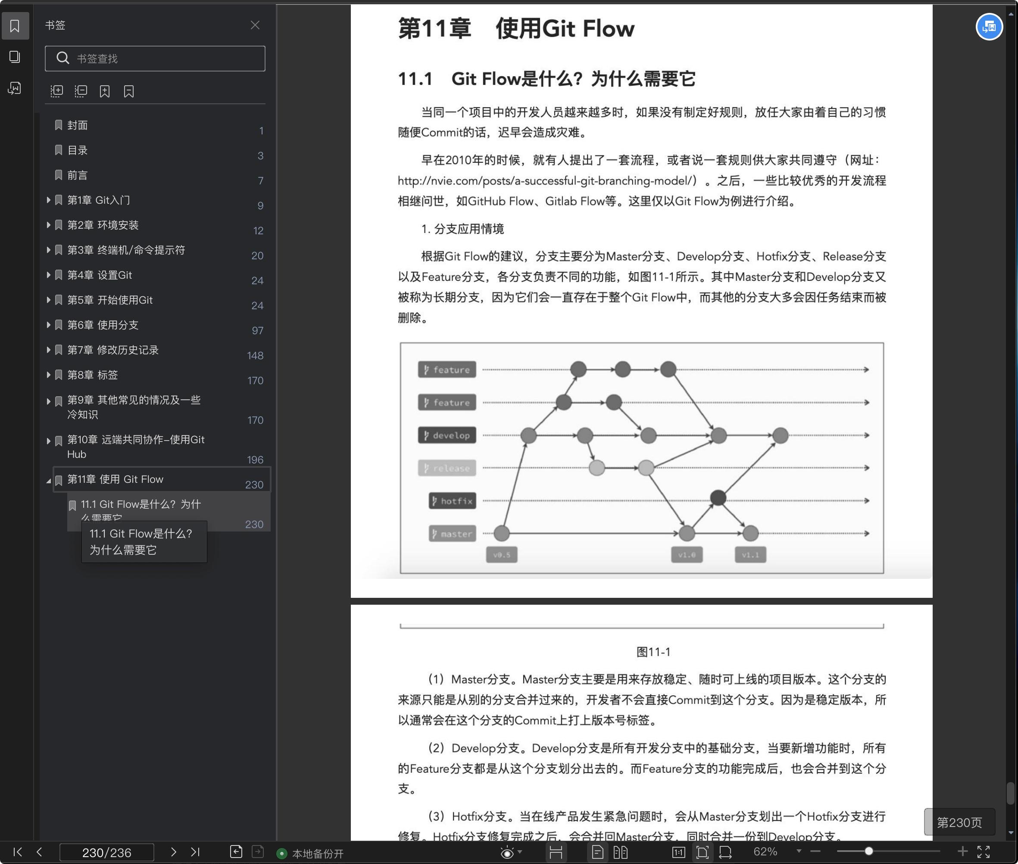Image resolution: width=1018 pixels, height=864 pixels.
Task: Click the 第11章 使用Git Flow heading
Action: coord(516,28)
